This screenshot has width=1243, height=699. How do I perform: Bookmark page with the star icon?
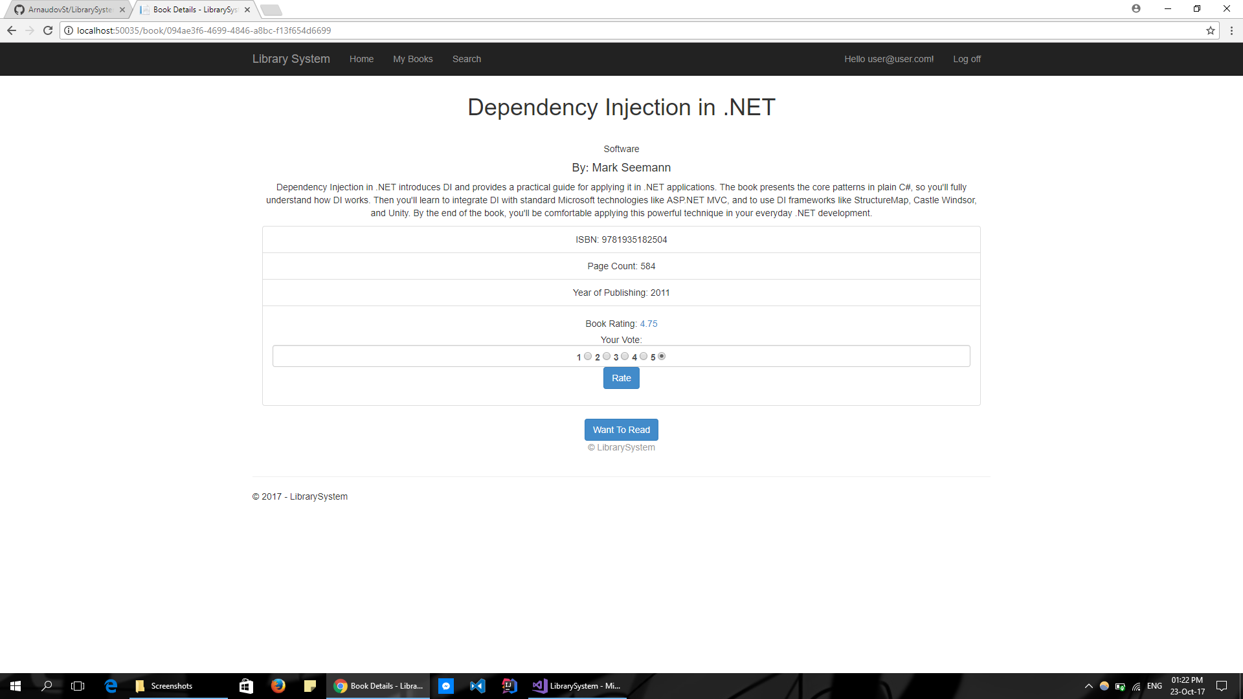[x=1210, y=30]
